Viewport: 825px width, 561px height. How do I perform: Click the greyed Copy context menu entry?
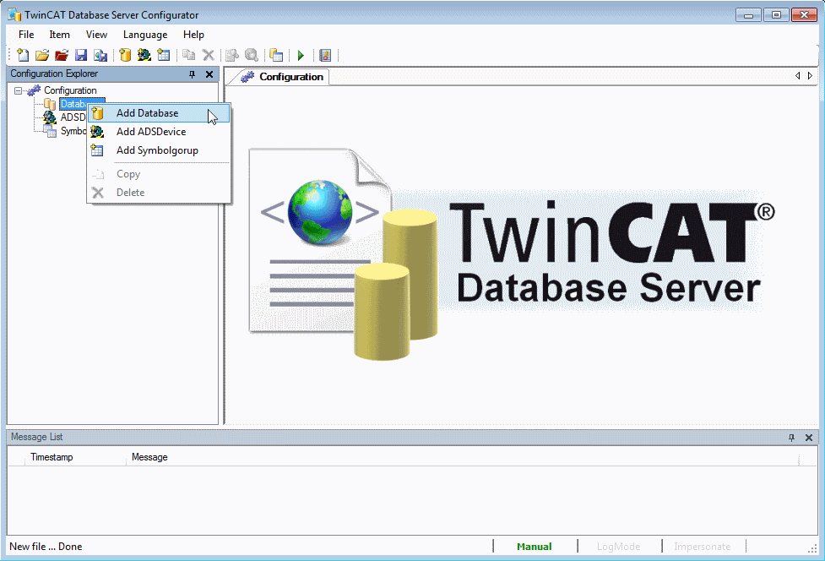click(159, 174)
